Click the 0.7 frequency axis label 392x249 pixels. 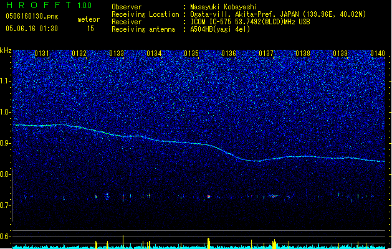(x=6, y=205)
